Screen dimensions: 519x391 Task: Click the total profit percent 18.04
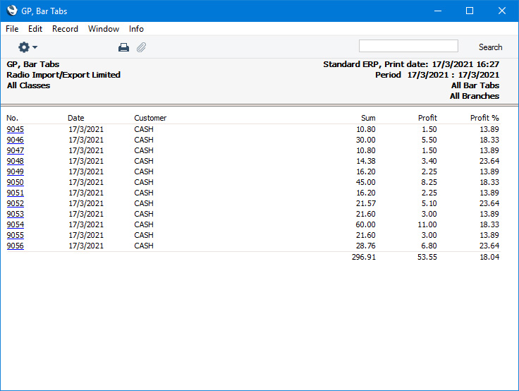click(489, 257)
